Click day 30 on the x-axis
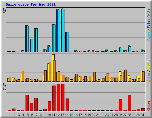The width and height of the screenshot is (152, 118). coord(138,115)
